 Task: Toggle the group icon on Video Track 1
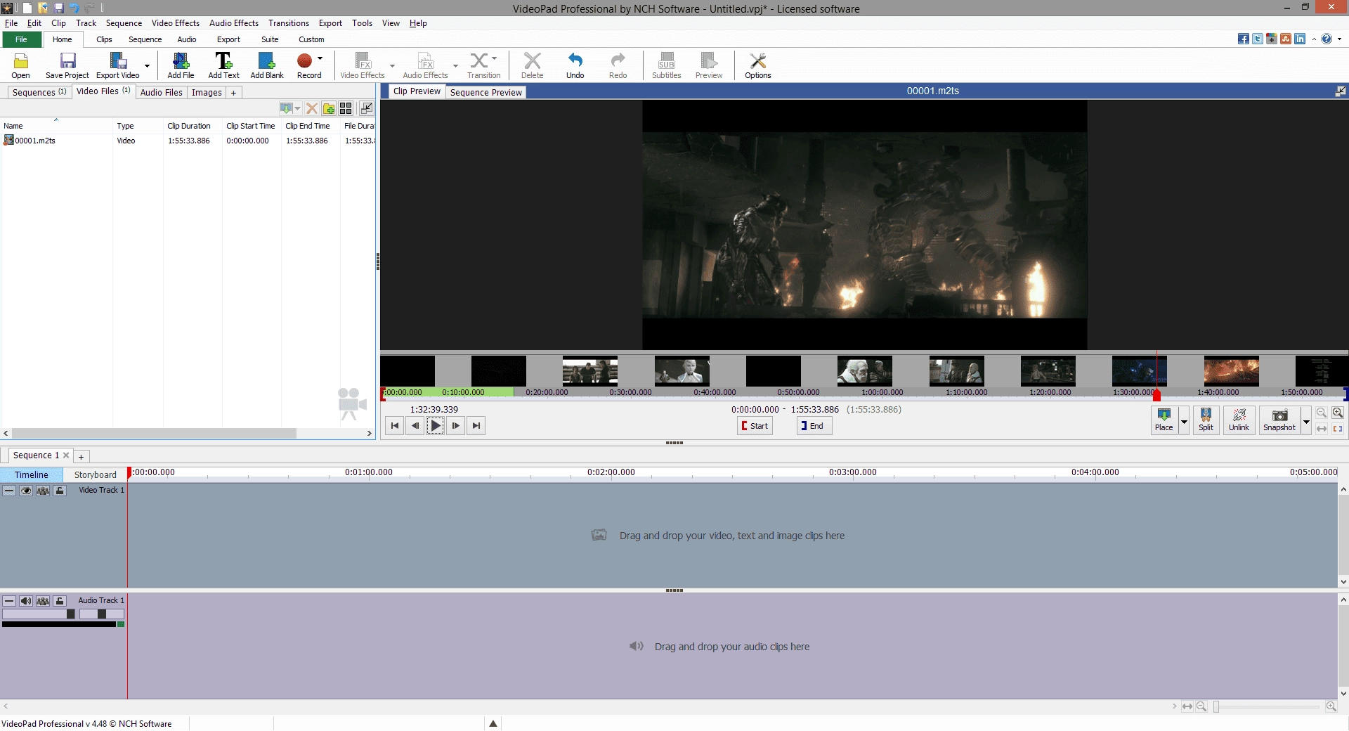click(43, 491)
